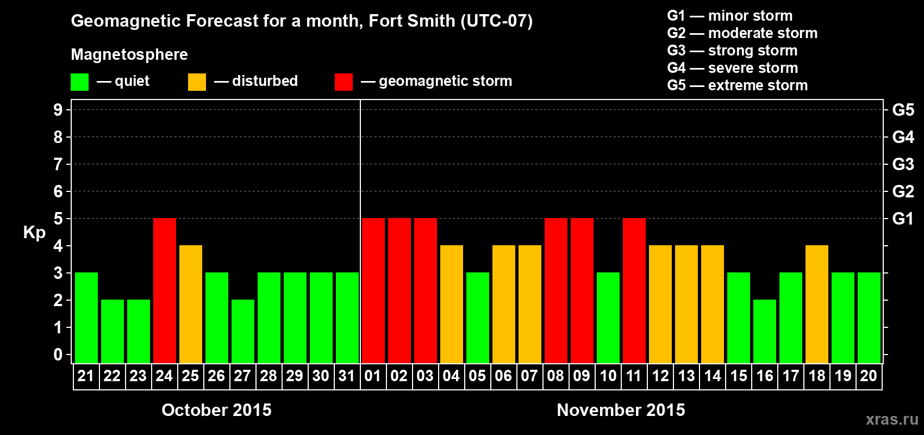This screenshot has width=924, height=435.
Task: Click the date label 30 on axis
Action: click(x=321, y=376)
